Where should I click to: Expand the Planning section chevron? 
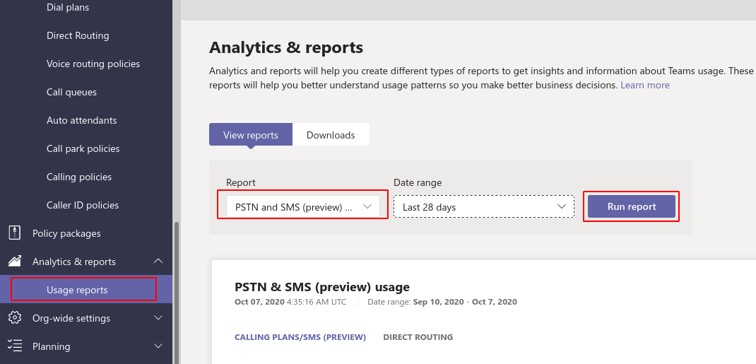pyautogui.click(x=158, y=346)
